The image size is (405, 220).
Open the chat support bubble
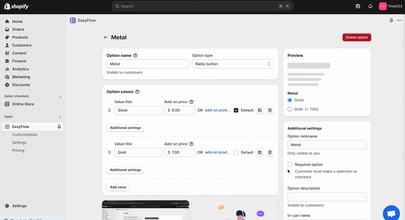[391, 213]
